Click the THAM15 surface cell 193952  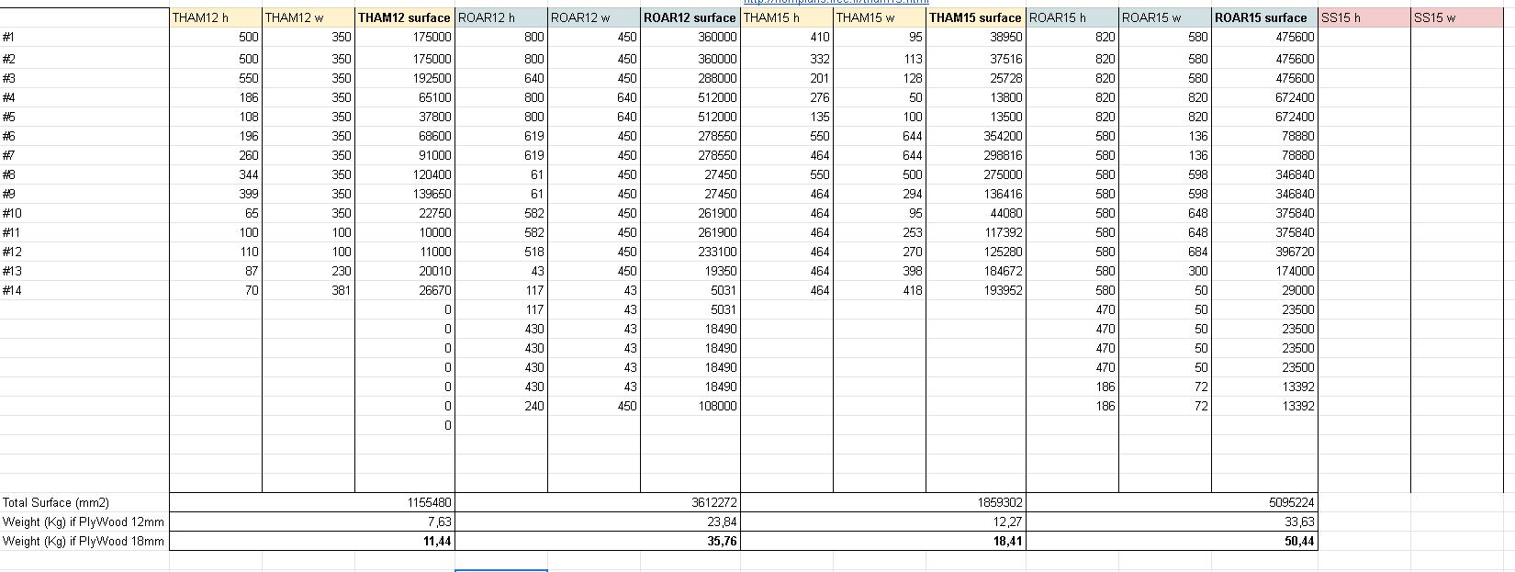click(976, 290)
